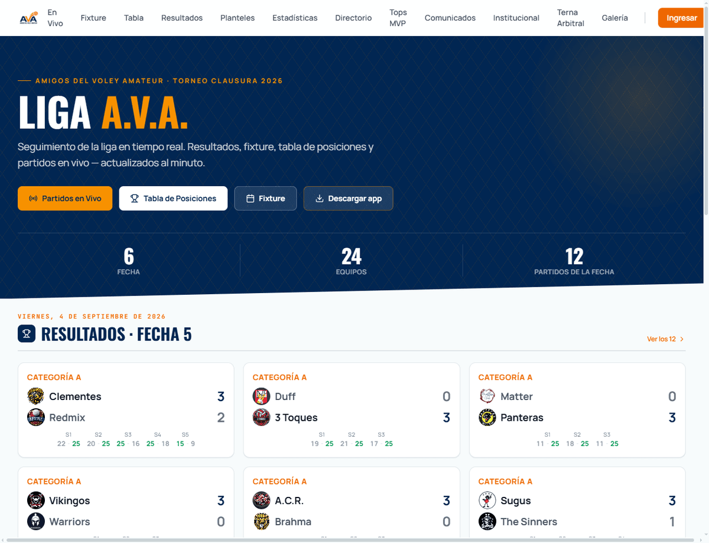This screenshot has width=709, height=543.
Task: Click the Duff team logo
Action: [x=262, y=396]
